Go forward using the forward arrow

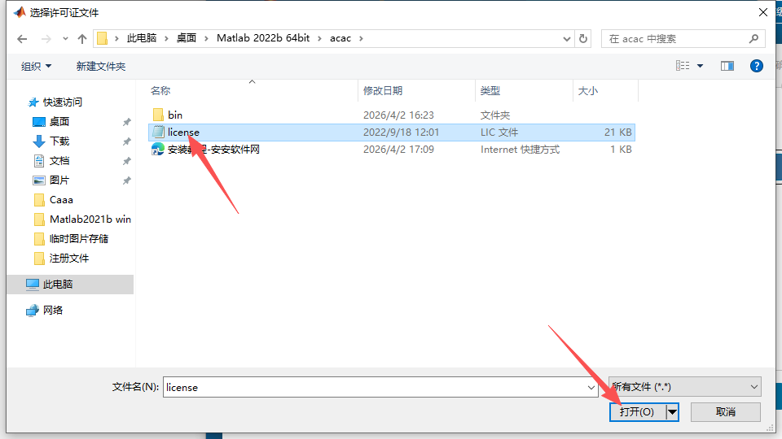46,39
